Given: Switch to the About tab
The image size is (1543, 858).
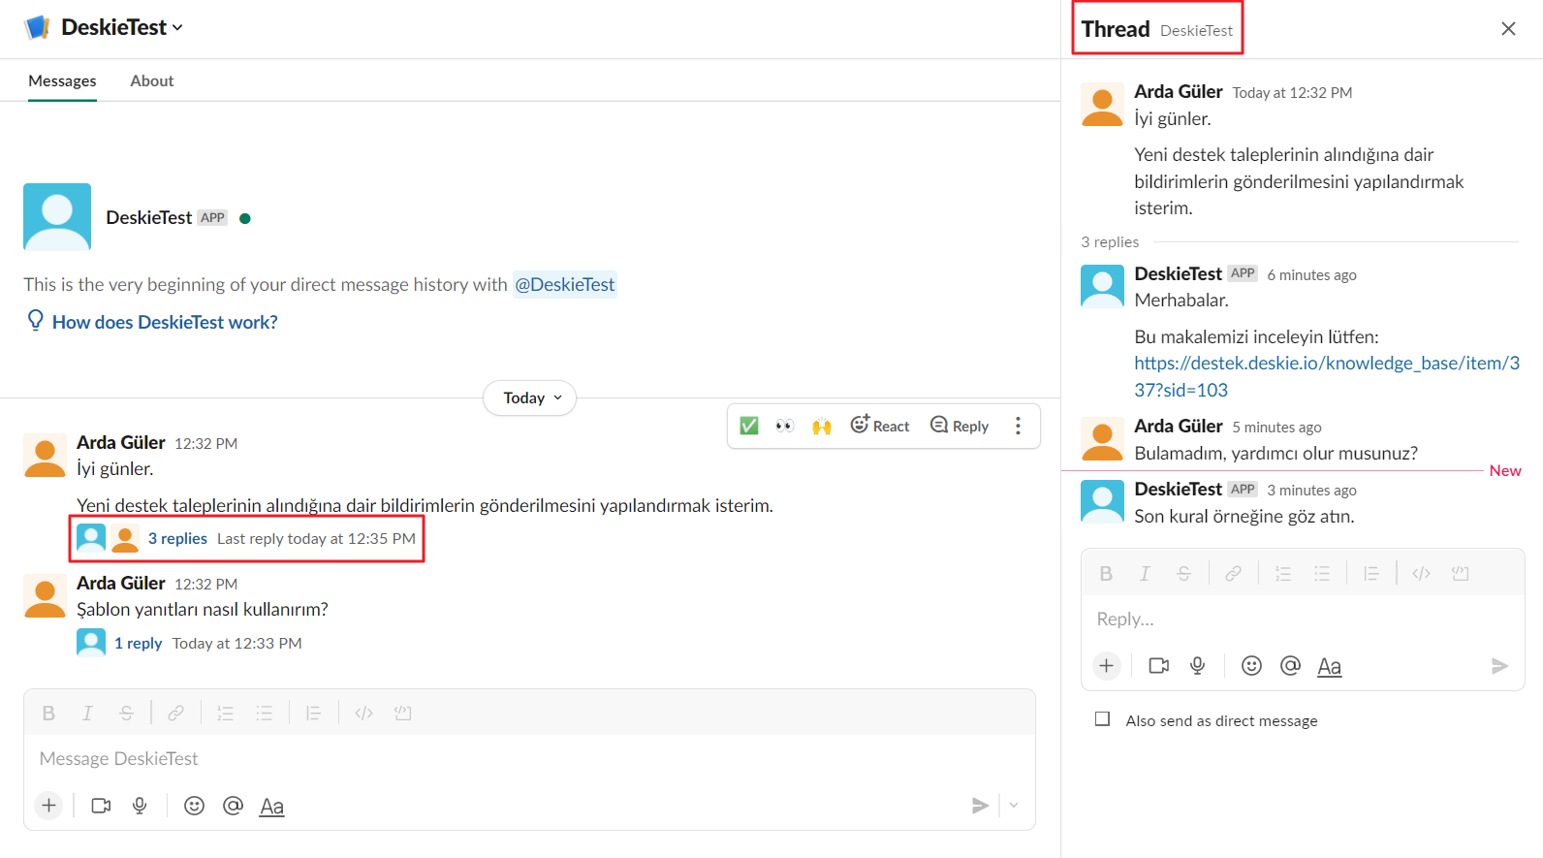Looking at the screenshot, I should pyautogui.click(x=152, y=80).
